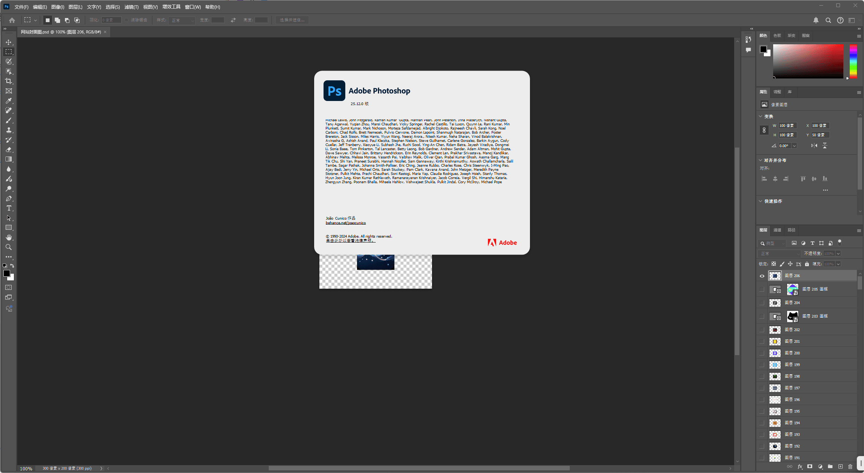
Task: Select the Eyedropper tool
Action: 9,101
